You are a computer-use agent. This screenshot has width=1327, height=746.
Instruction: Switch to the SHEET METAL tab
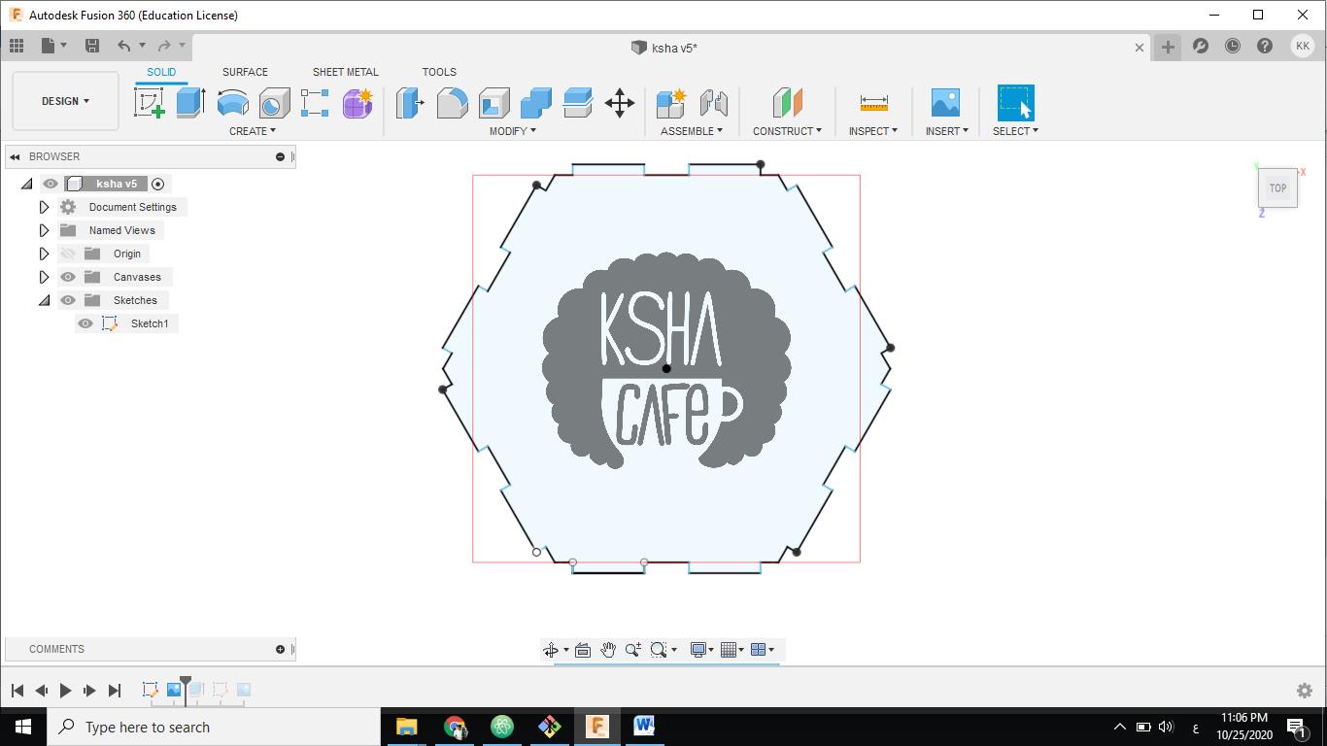tap(346, 72)
